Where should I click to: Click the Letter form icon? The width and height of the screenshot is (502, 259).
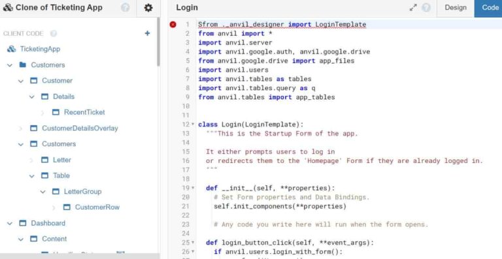tap(45, 160)
